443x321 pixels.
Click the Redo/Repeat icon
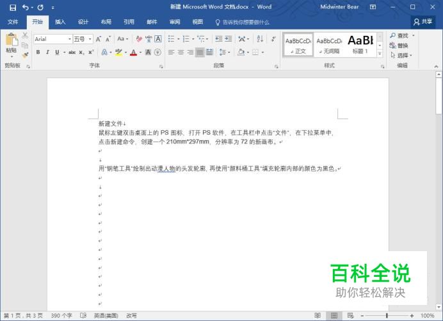tap(40, 7)
